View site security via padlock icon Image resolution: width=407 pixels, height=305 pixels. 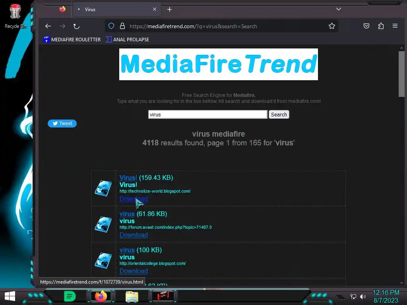(x=122, y=26)
